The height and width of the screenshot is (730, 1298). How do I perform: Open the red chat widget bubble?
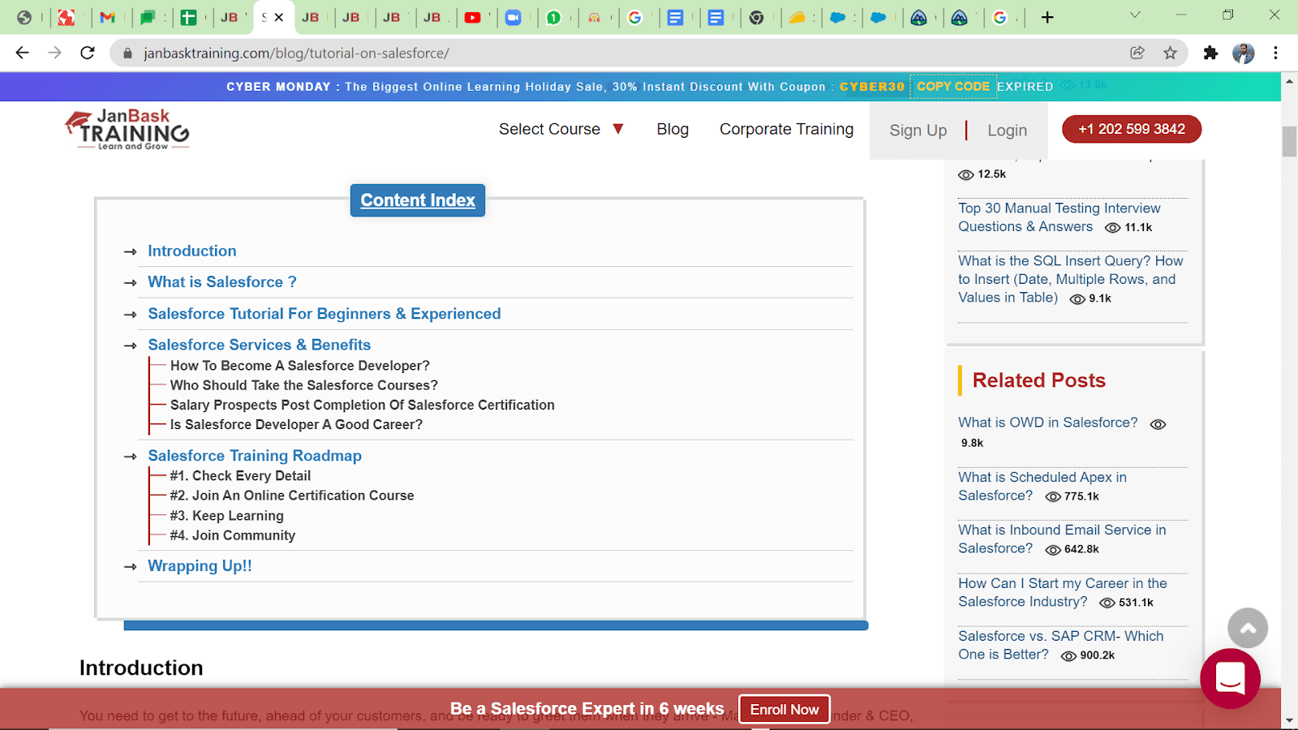coord(1230,678)
